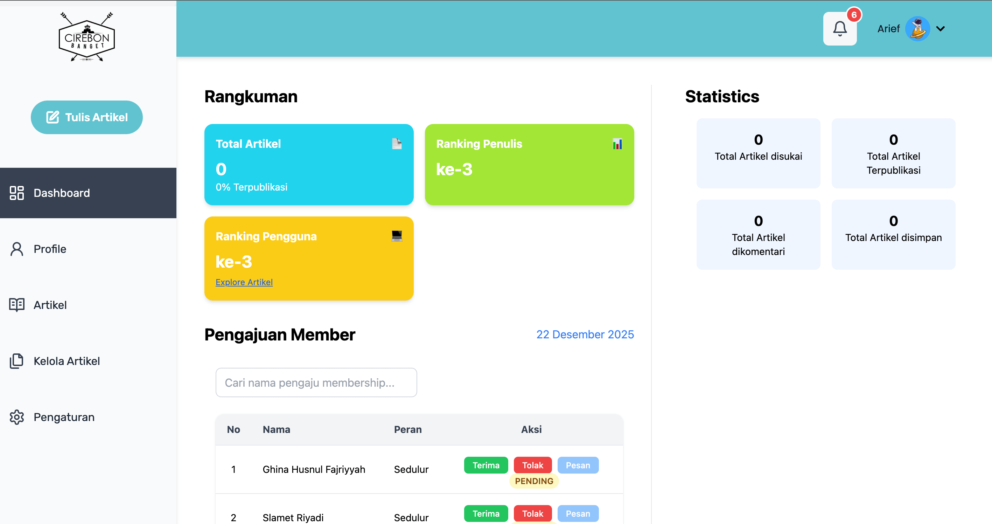Image resolution: width=992 pixels, height=524 pixels.
Task: Open the Kelola Artikel section
Action: coord(67,361)
